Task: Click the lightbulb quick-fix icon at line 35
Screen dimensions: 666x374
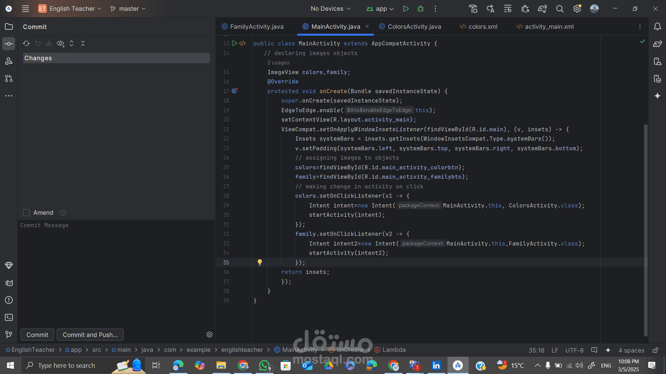Action: (260, 262)
